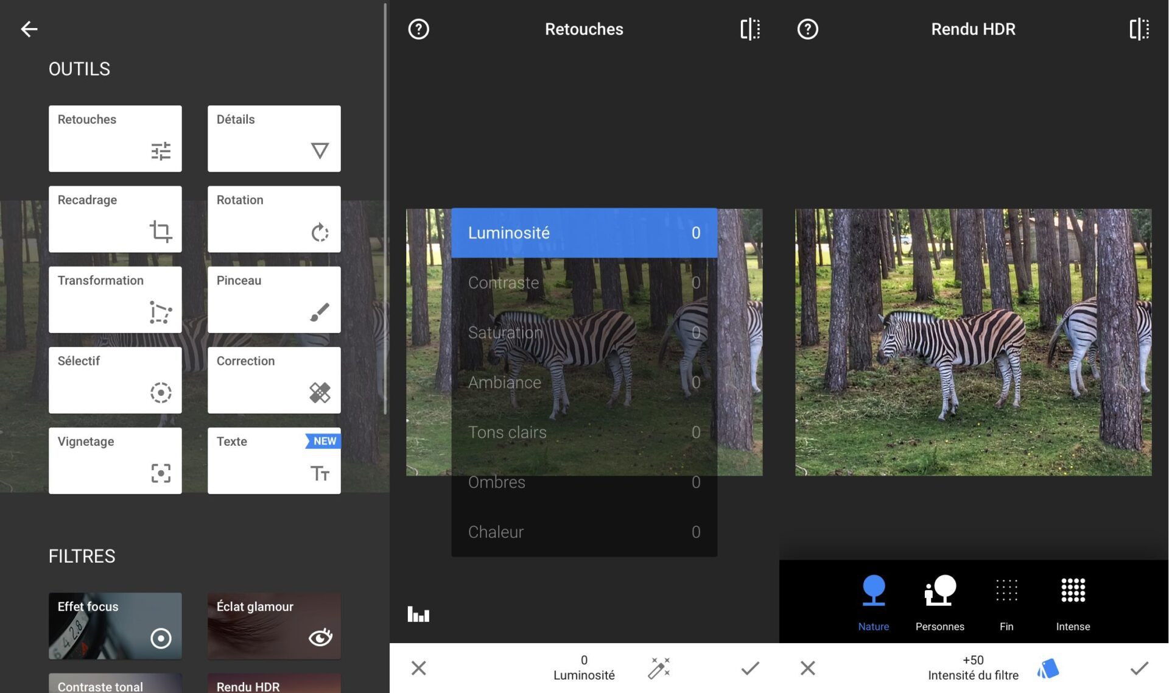Image resolution: width=1169 pixels, height=693 pixels.
Task: Select the Luminosité adjustment row
Action: coord(584,233)
